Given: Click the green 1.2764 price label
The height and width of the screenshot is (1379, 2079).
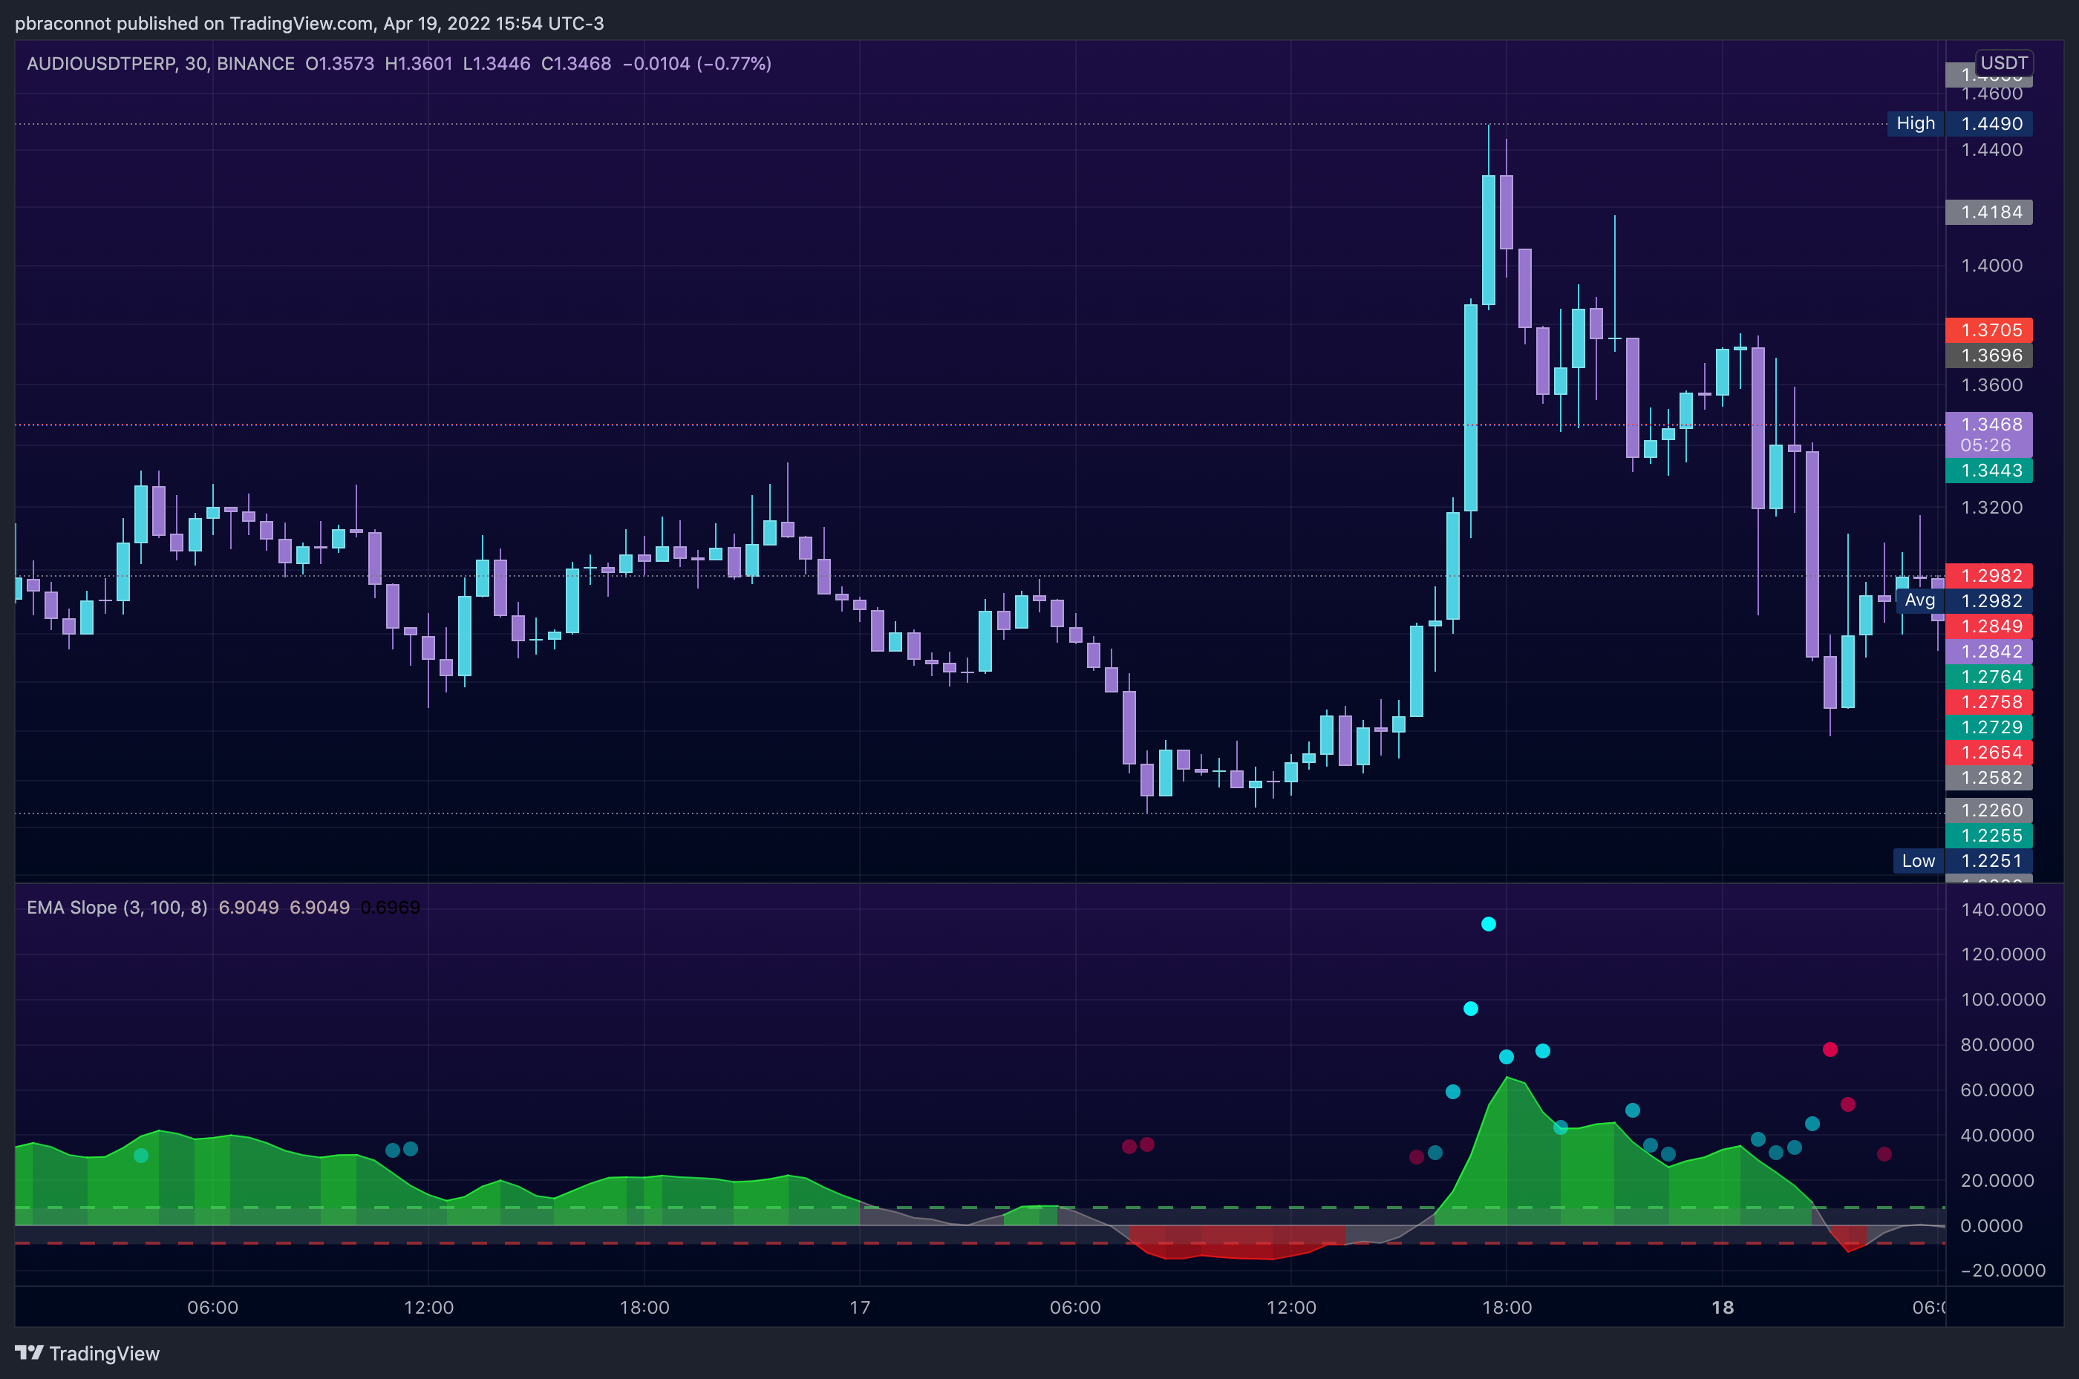Looking at the screenshot, I should click(1989, 677).
